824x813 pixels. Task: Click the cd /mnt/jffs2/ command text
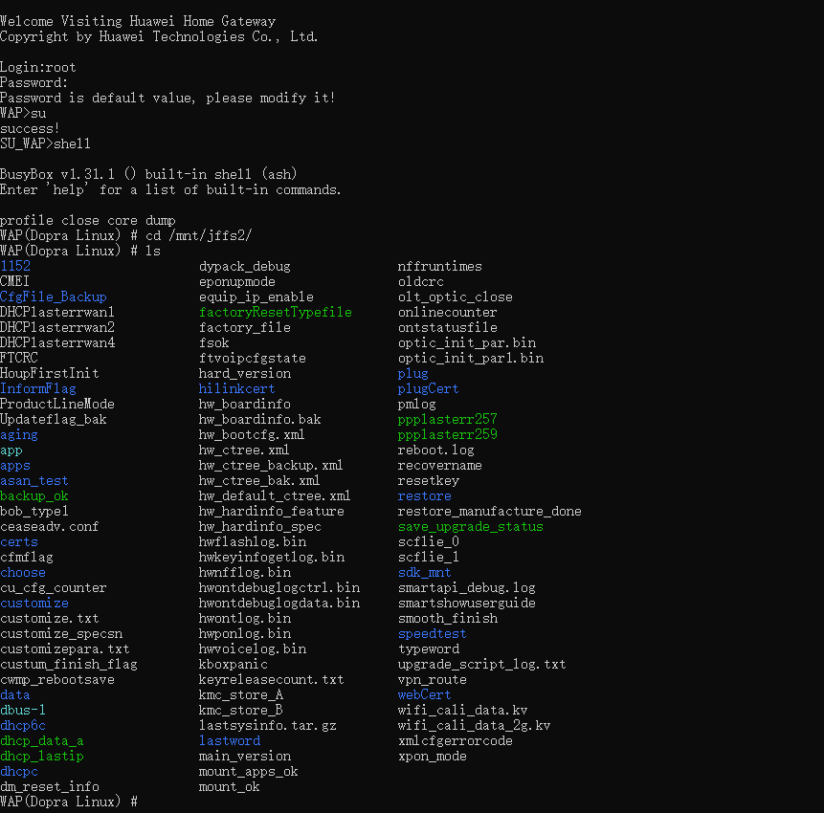199,235
